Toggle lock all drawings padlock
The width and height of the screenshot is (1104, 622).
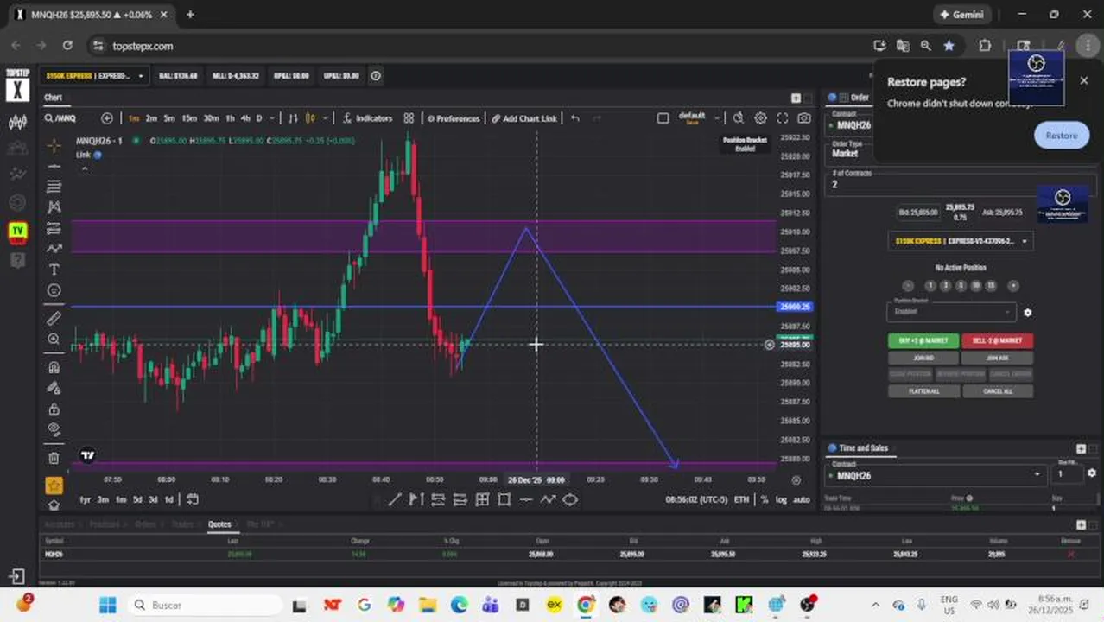[x=54, y=409]
